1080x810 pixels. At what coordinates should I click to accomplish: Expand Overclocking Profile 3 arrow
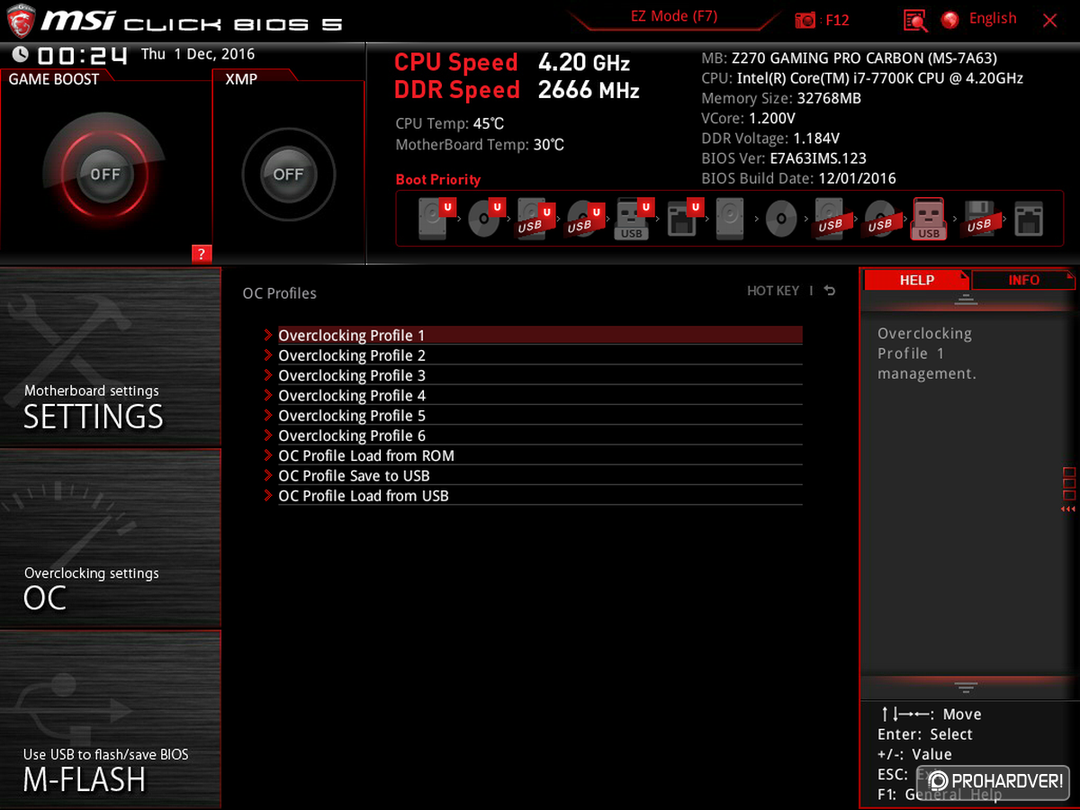(x=268, y=375)
